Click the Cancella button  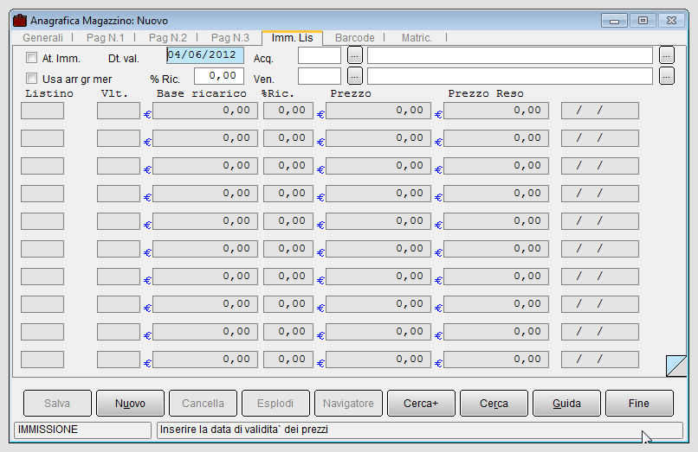point(203,403)
